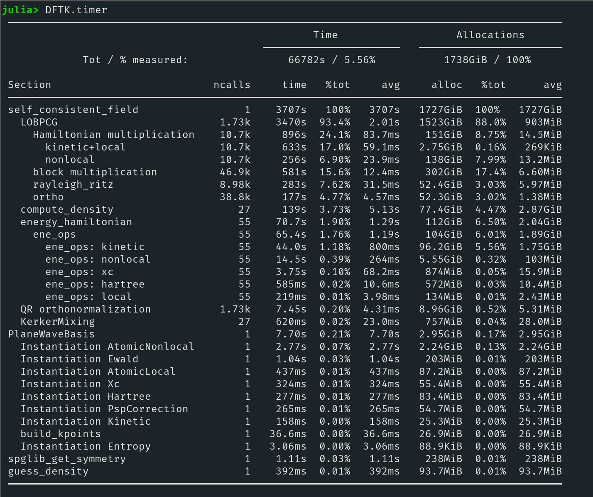The image size is (593, 497).
Task: Click the julia> prompt text
Action: (20, 10)
